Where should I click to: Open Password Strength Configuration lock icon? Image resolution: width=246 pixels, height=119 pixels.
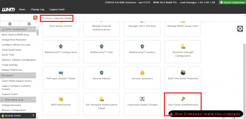[x=183, y=46]
